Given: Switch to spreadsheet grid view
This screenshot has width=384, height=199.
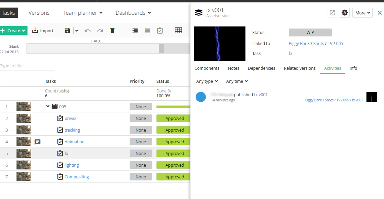Looking at the screenshot, I should pyautogui.click(x=178, y=31).
